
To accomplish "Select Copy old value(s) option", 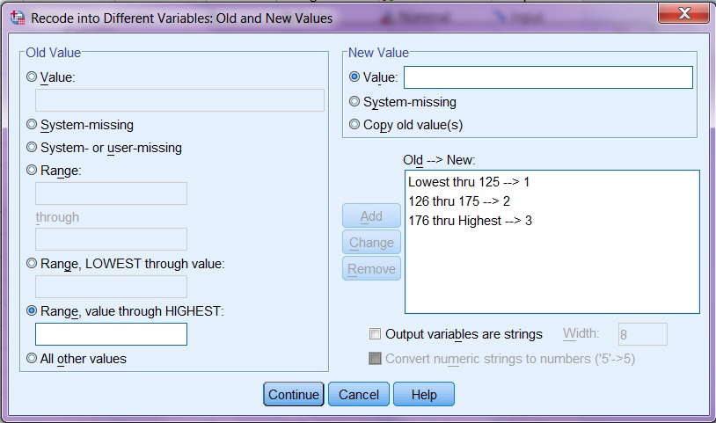I will point(355,125).
